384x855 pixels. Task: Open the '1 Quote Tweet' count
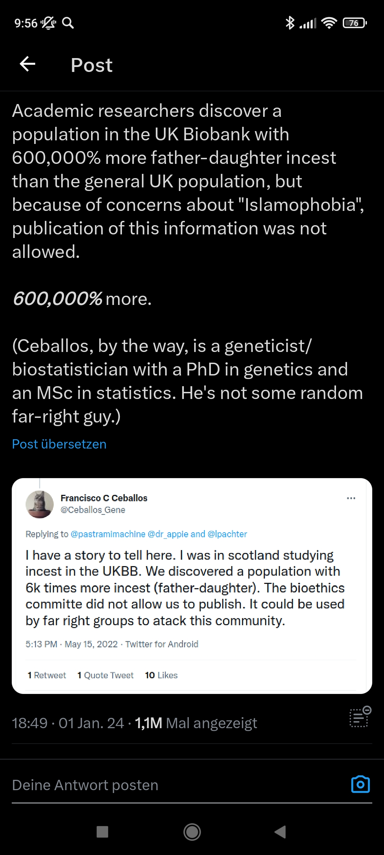coord(105,675)
